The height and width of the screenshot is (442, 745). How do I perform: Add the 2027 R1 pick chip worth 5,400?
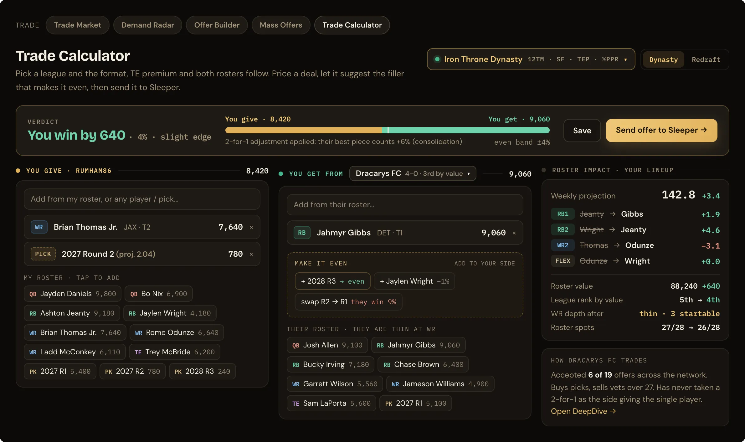60,371
